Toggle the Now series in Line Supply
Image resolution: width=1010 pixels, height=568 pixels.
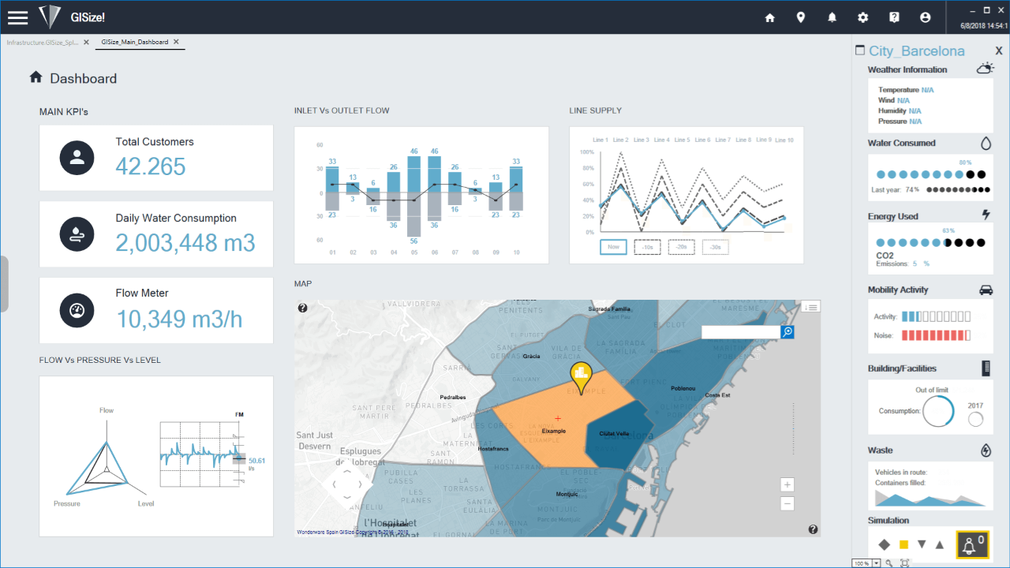pyautogui.click(x=613, y=247)
